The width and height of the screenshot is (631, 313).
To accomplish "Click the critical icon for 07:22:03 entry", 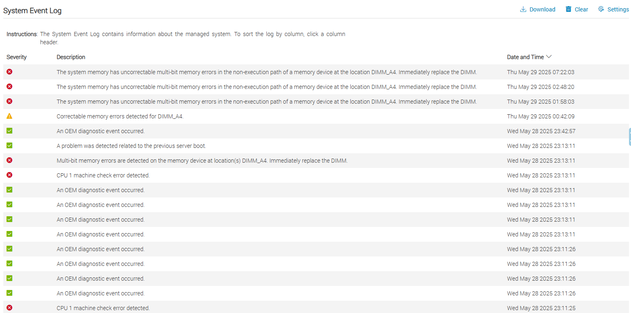I will [x=9, y=72].
